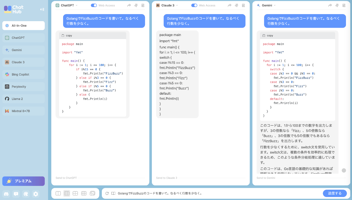
Task: Open Gemini conversation history
Action: point(344,5)
